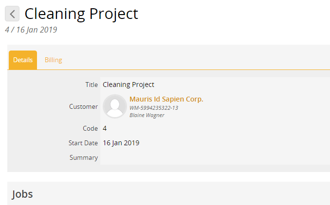Open Mauris Id Sapien Corp. customer link

[x=166, y=99]
